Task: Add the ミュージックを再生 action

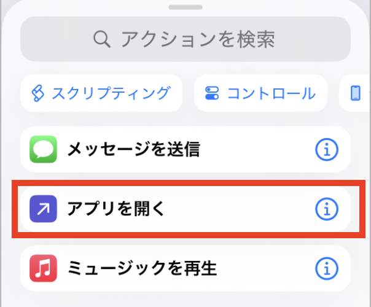Action: (x=141, y=268)
